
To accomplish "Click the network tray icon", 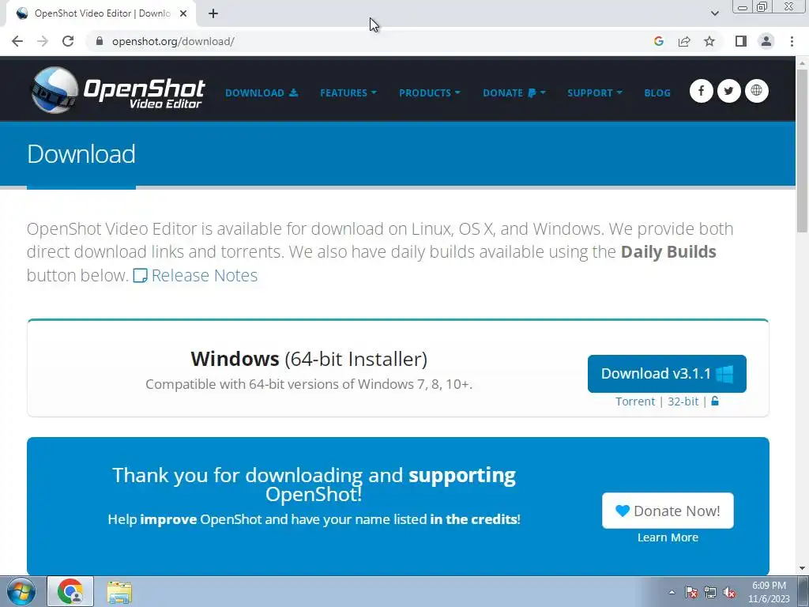I will point(710,592).
